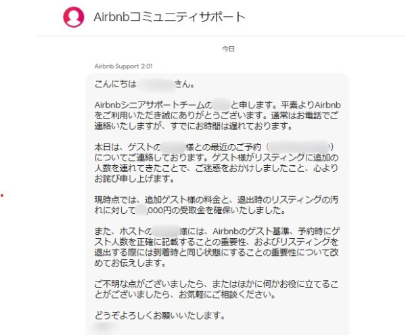Viewport: 406px width, 335px height.
Task: Open the Airbnbコミュニティサポート conversation title
Action: pos(168,16)
